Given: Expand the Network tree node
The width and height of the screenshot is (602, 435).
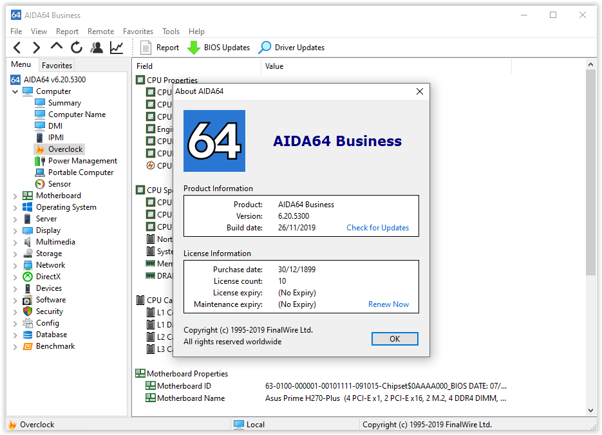Looking at the screenshot, I should click(15, 266).
